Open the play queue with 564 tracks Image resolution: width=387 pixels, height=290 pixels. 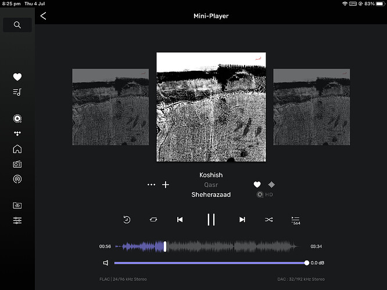(296, 220)
